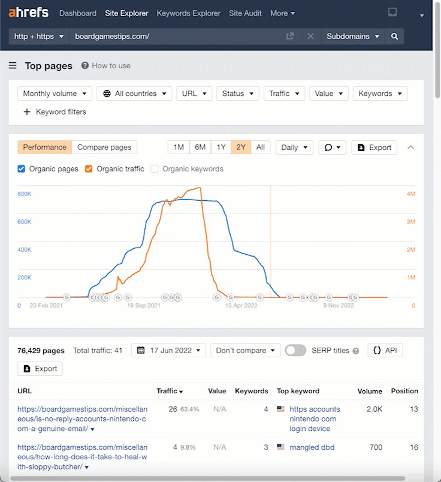441x482 pixels.
Task: Open the 17 Jun 2022 date picker
Action: tap(168, 351)
